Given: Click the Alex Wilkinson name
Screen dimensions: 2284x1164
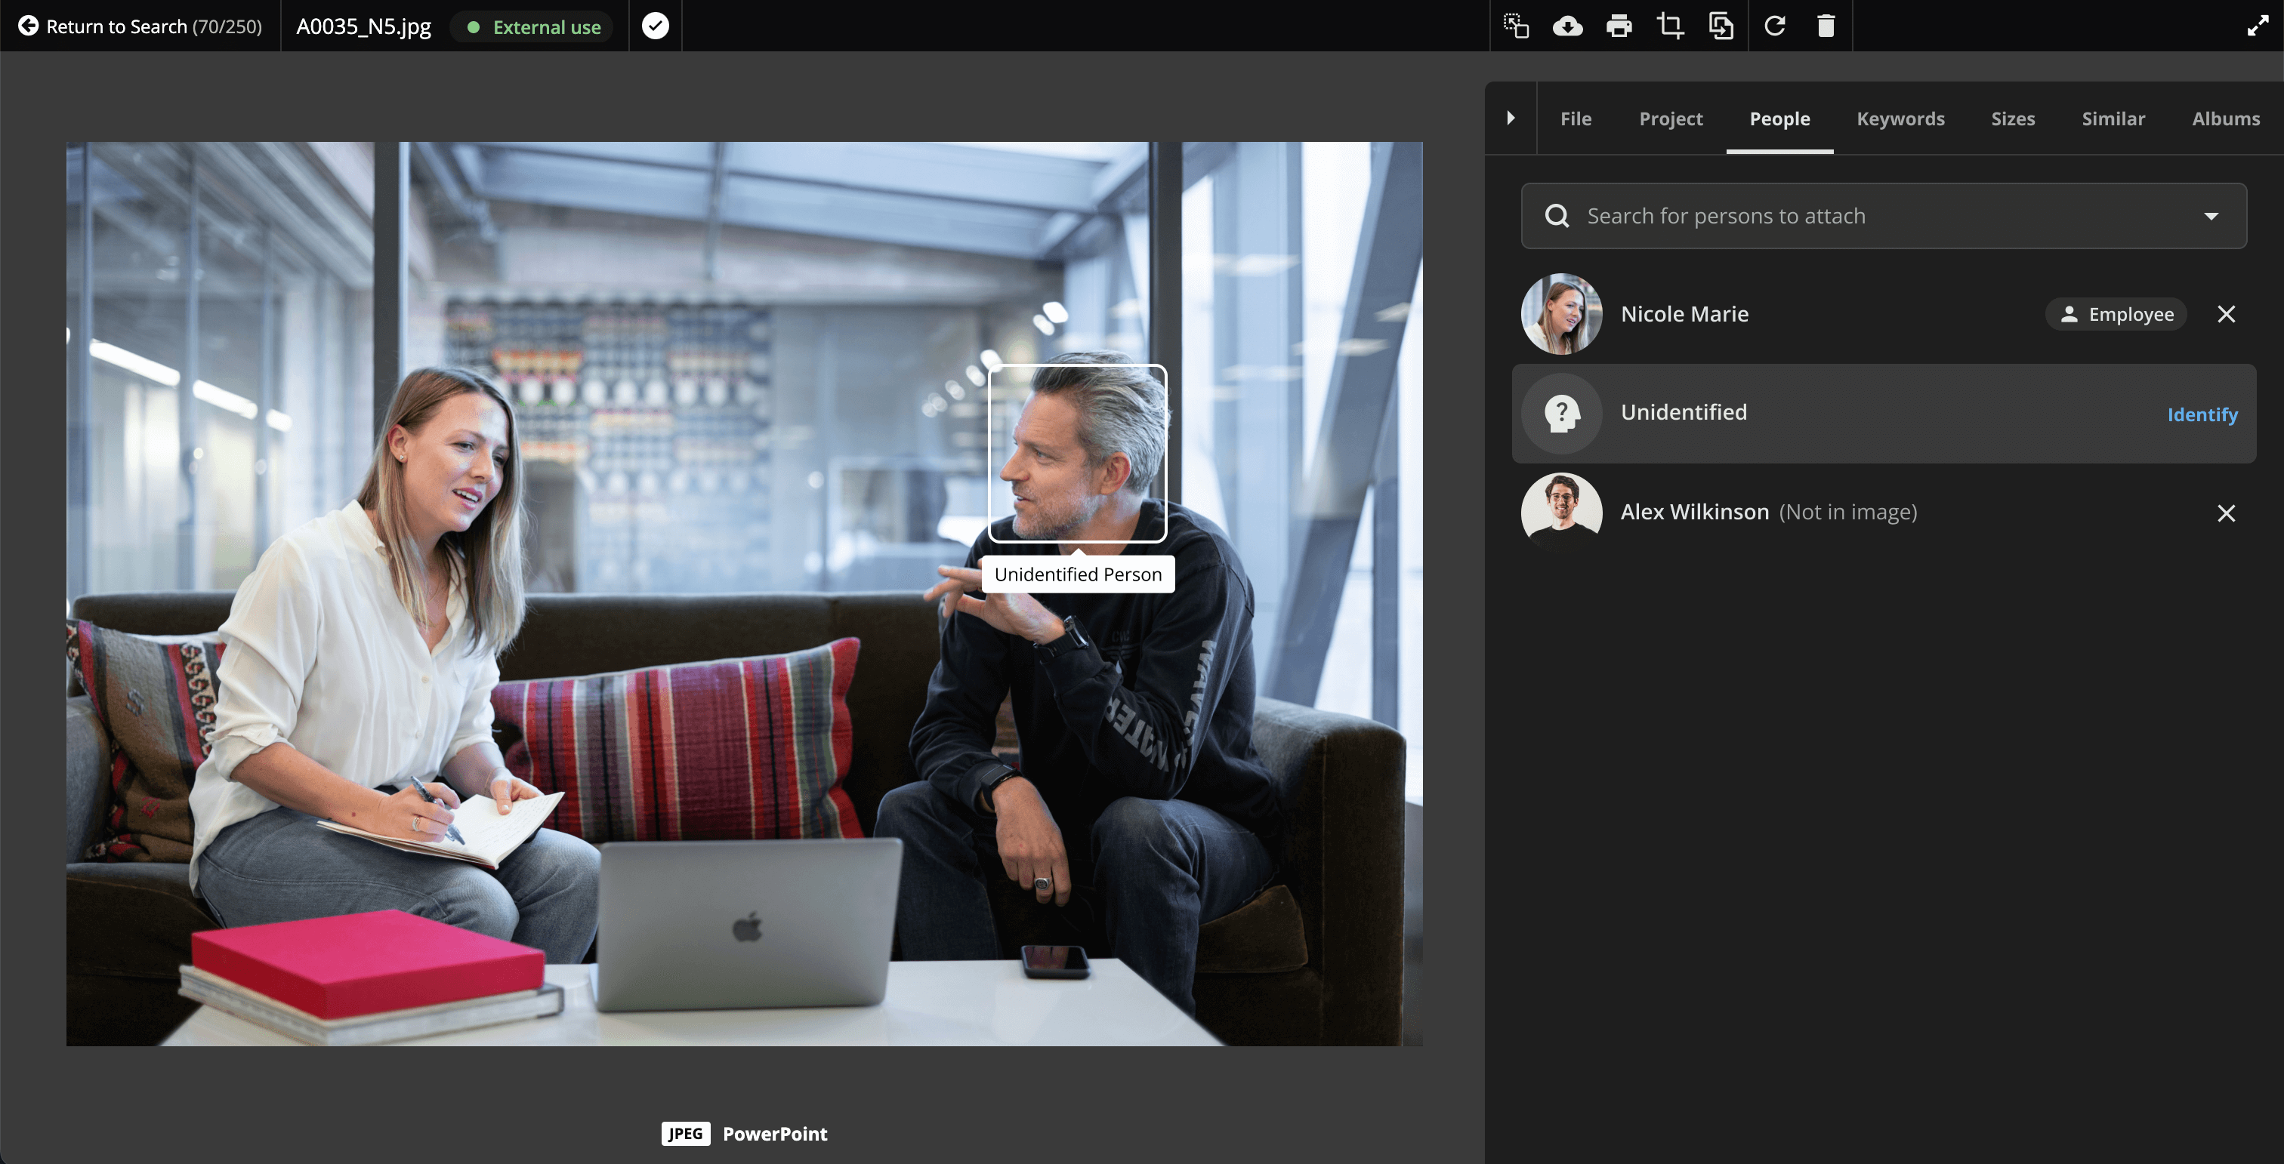Looking at the screenshot, I should click(x=1694, y=512).
